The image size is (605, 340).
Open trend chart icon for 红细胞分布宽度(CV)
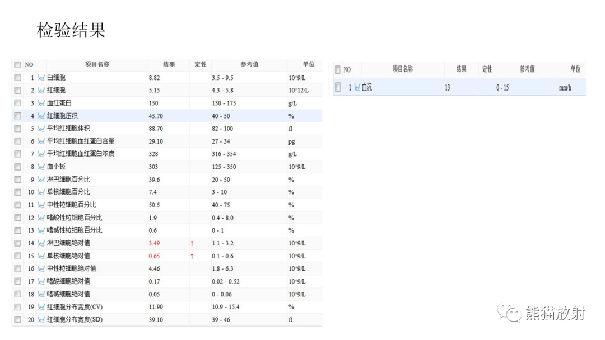click(41, 307)
